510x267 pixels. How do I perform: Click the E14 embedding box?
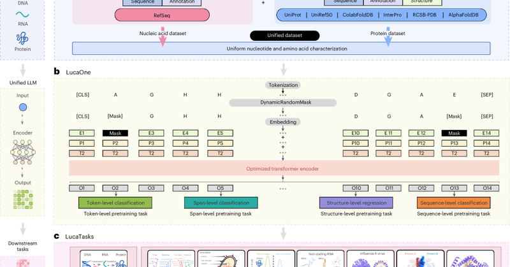click(486, 133)
